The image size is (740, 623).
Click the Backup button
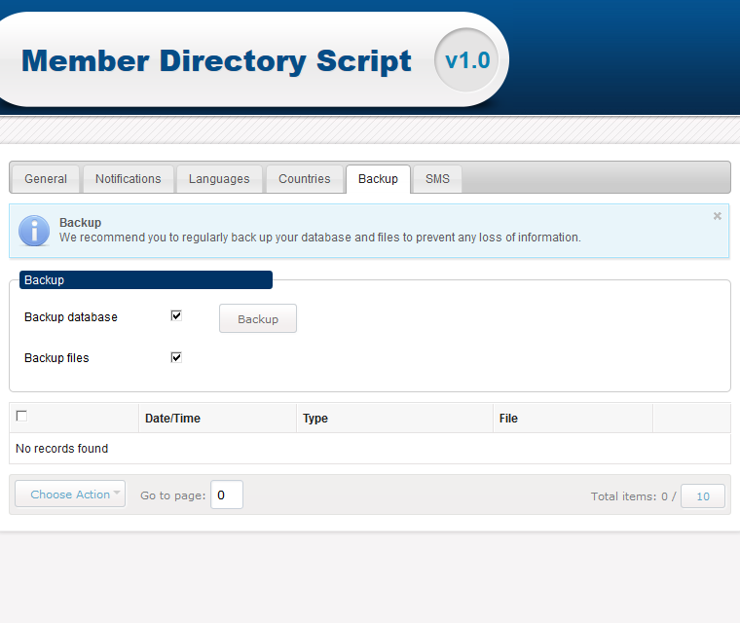(x=258, y=318)
